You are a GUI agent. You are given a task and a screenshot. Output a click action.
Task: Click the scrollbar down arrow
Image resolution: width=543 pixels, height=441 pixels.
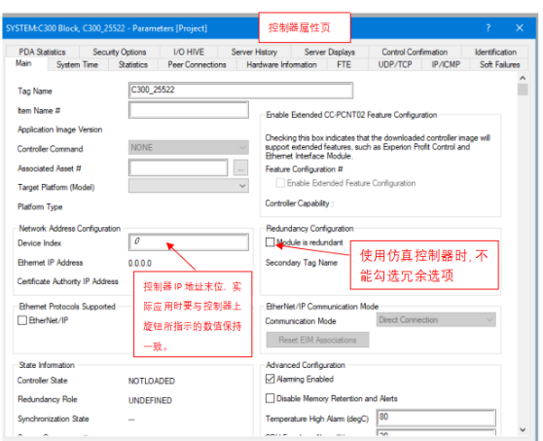(523, 430)
